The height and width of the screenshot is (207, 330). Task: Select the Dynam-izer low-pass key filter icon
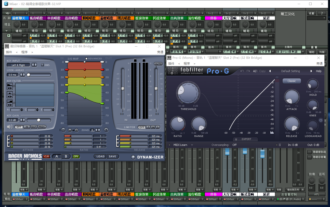(10, 86)
